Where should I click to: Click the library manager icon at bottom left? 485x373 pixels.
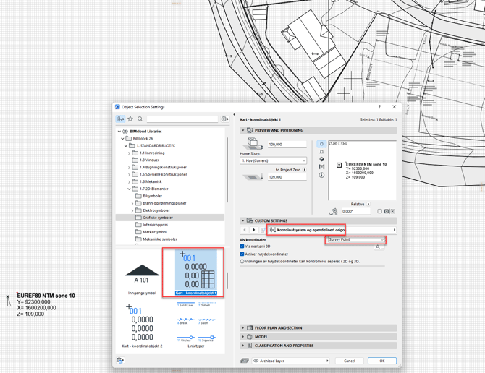[120, 360]
